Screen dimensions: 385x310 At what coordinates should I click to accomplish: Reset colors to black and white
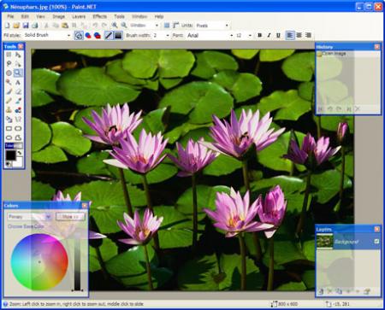pyautogui.click(x=9, y=164)
